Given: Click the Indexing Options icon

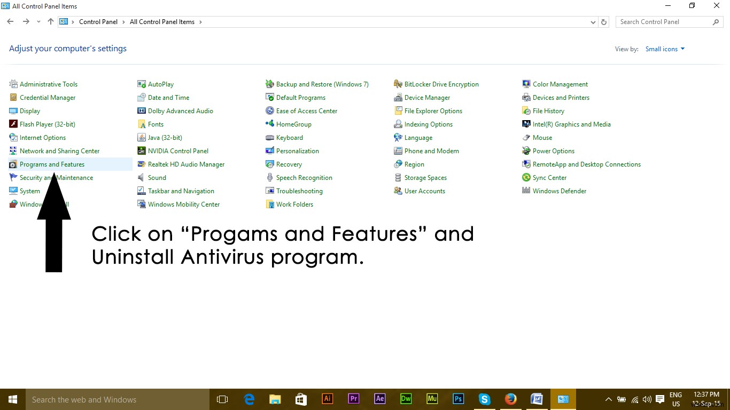Looking at the screenshot, I should [x=398, y=124].
